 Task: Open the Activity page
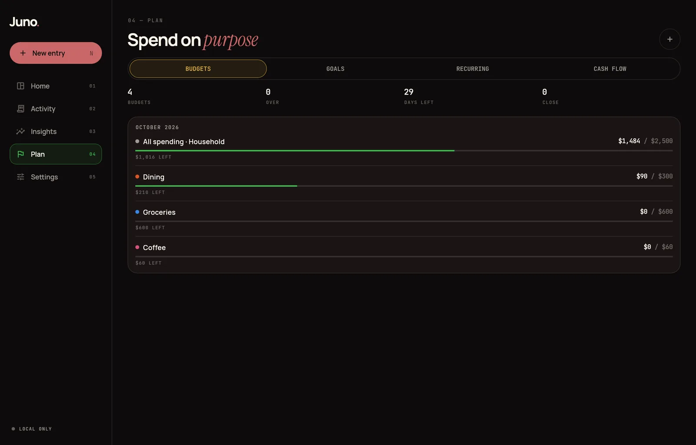pyautogui.click(x=56, y=108)
